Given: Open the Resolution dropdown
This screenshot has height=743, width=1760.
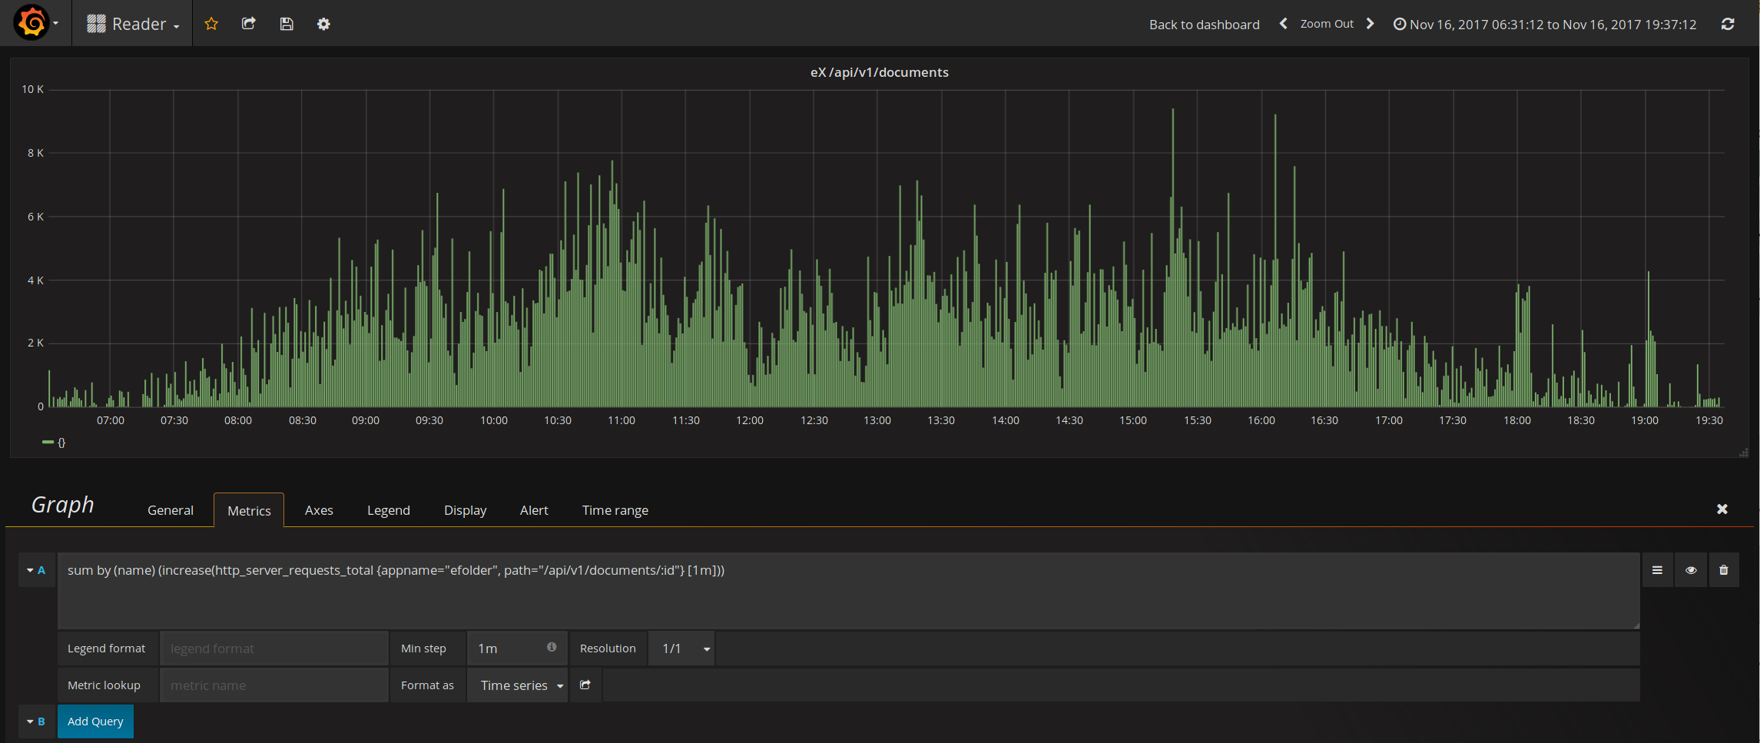Looking at the screenshot, I should coord(681,648).
